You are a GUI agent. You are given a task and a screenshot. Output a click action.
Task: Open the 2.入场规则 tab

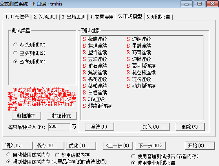coord(45,17)
